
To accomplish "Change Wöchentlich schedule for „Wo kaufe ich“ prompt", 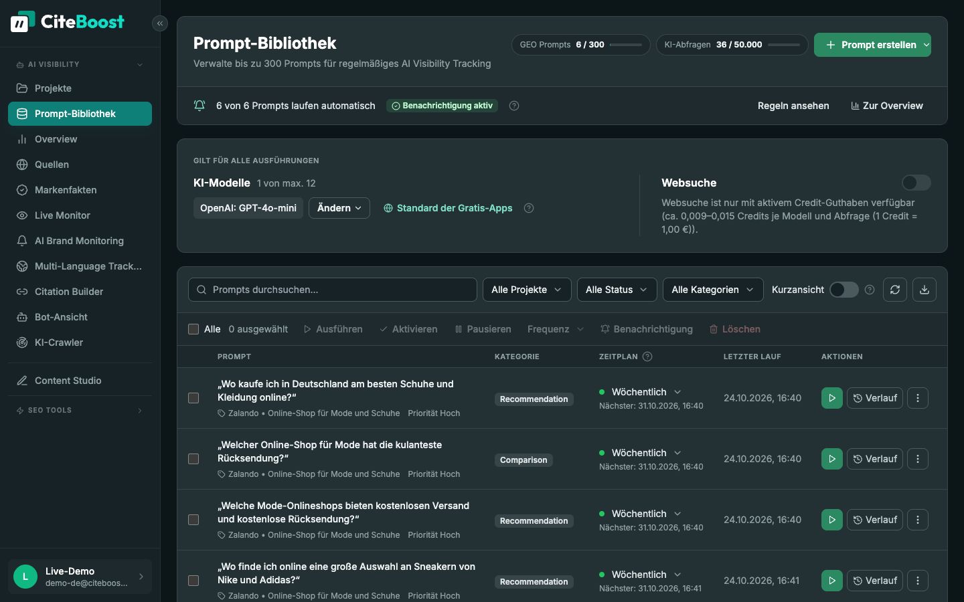I will tap(646, 392).
